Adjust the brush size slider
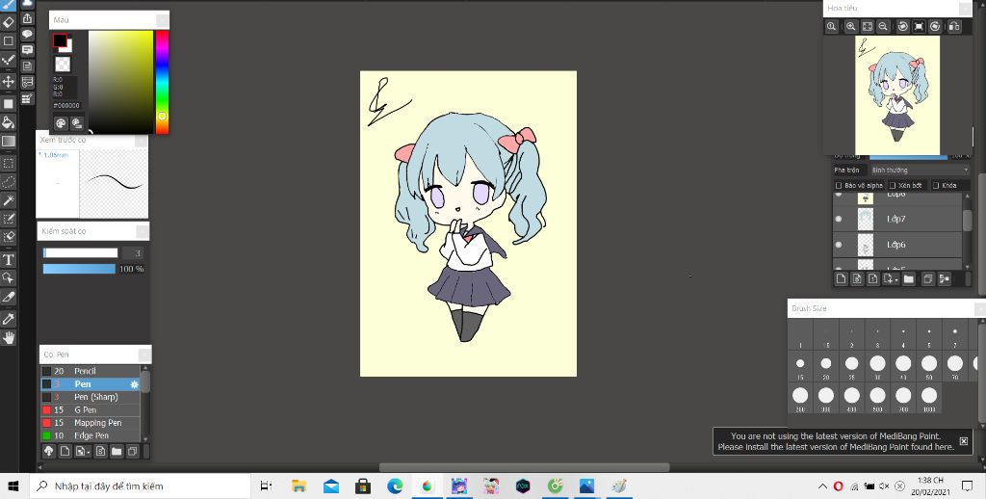986x499 pixels. pyautogui.click(x=80, y=253)
